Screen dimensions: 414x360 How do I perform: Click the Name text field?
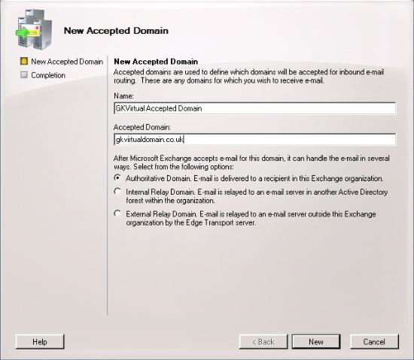point(254,108)
